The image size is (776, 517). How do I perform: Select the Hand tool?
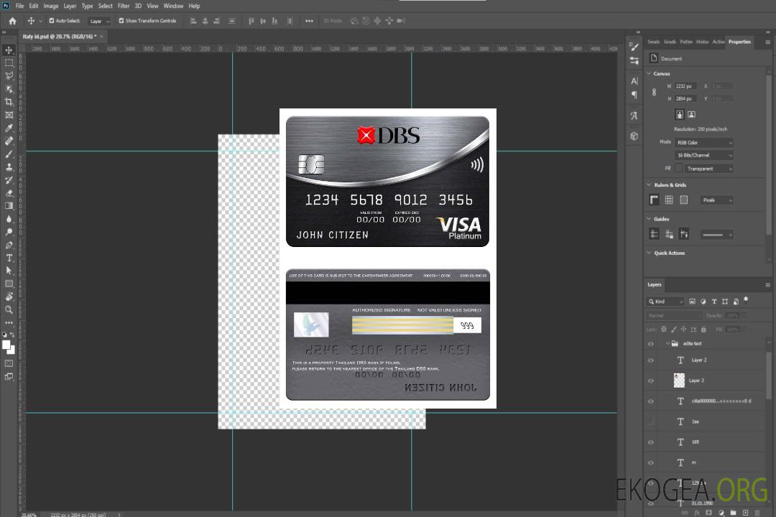(x=9, y=297)
